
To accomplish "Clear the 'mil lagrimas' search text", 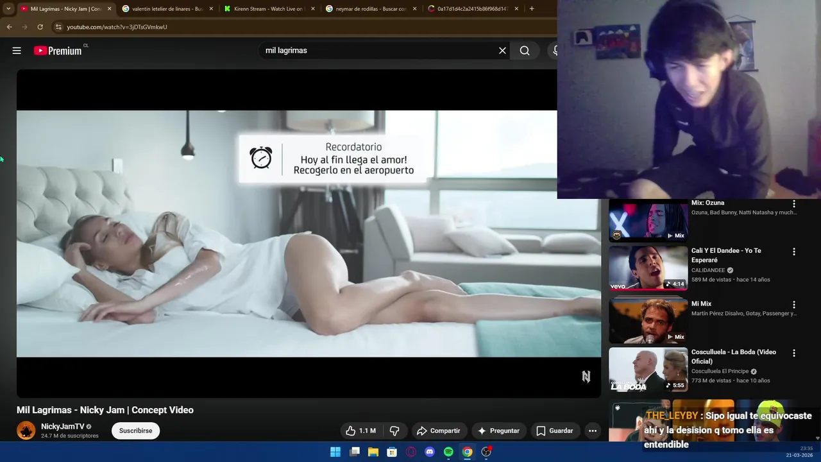I will coord(502,51).
